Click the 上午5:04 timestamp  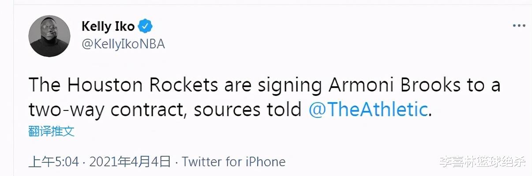(53, 161)
